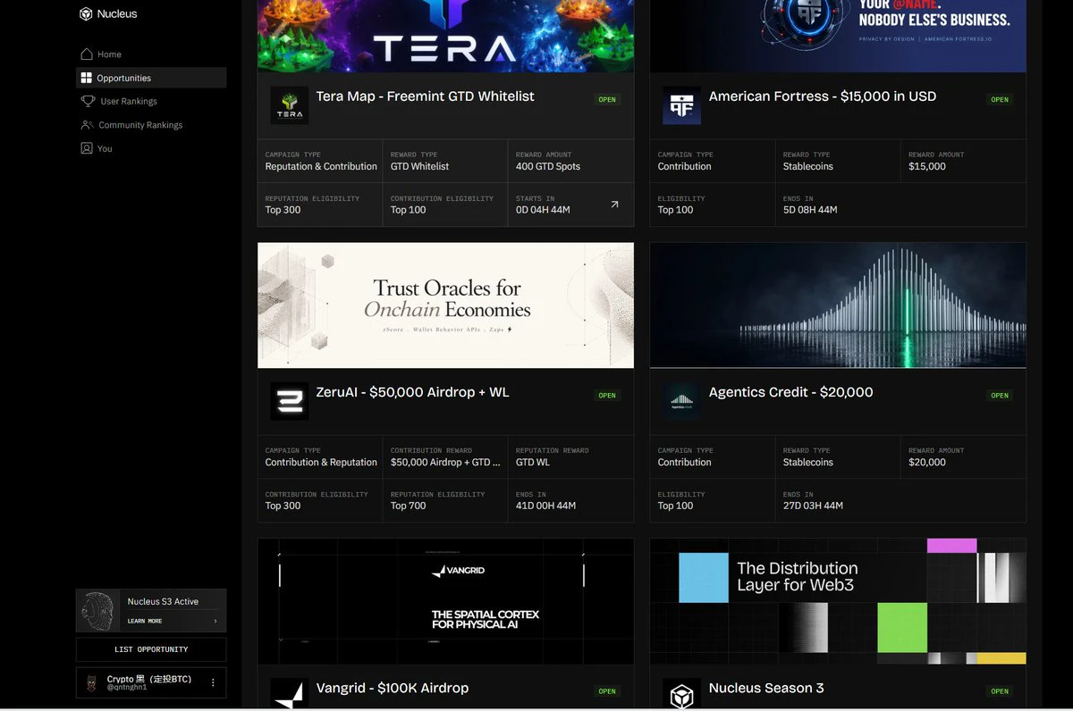Click the User Rankings trophy icon
Screen dimensions: 1073x711
pyautogui.click(x=88, y=101)
